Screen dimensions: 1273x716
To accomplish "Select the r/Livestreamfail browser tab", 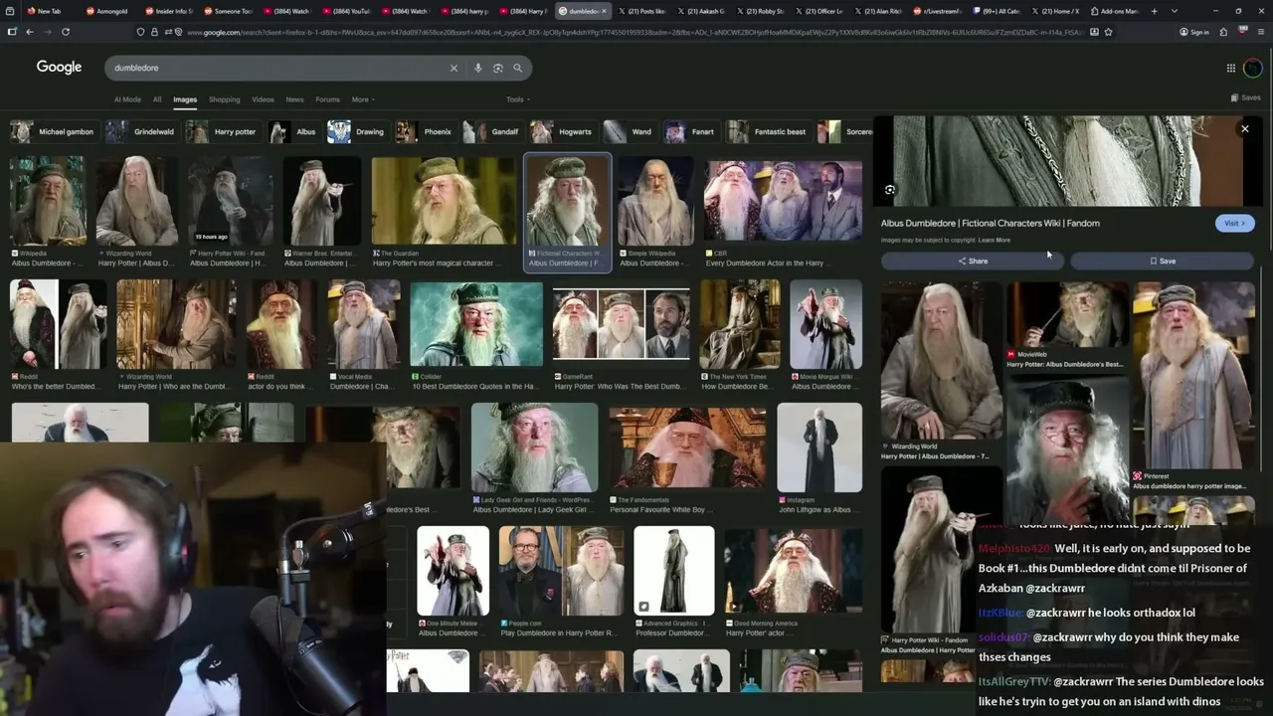I will tap(937, 11).
